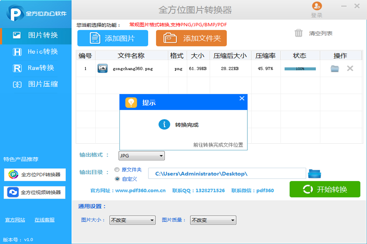Select the 图片转换 sidebar tool

36,36
